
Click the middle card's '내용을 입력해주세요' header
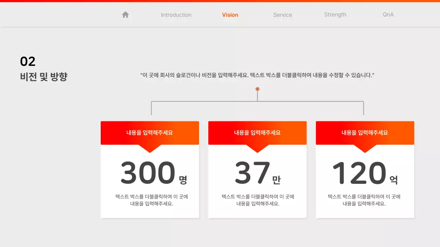click(x=257, y=133)
